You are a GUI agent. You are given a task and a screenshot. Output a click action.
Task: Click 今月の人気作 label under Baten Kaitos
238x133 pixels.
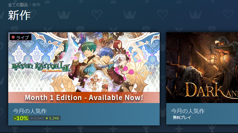[30, 111]
